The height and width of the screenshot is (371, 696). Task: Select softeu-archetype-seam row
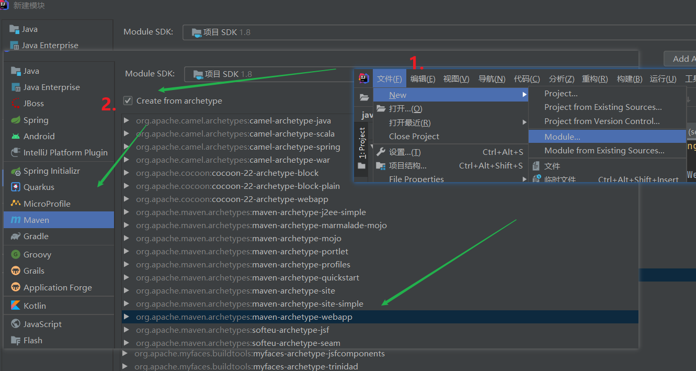pos(380,343)
